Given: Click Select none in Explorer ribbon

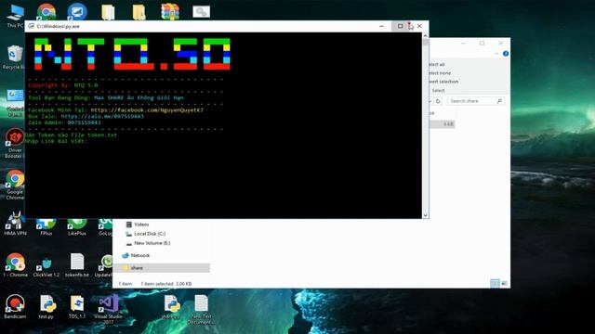Looking at the screenshot, I should click(440, 72).
